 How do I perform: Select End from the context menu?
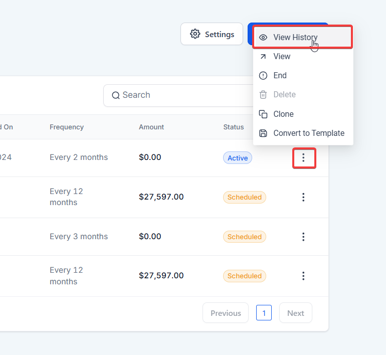280,76
